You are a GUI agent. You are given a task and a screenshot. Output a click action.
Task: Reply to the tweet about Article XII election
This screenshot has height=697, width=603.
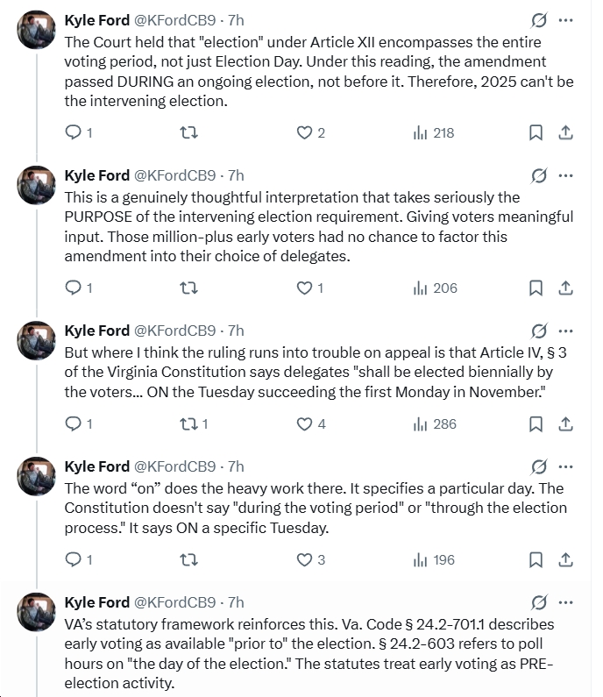[74, 132]
